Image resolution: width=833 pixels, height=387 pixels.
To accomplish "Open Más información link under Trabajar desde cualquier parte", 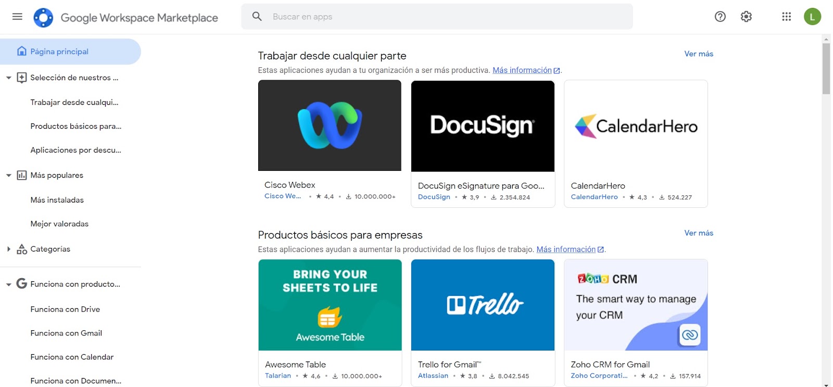I will (522, 70).
